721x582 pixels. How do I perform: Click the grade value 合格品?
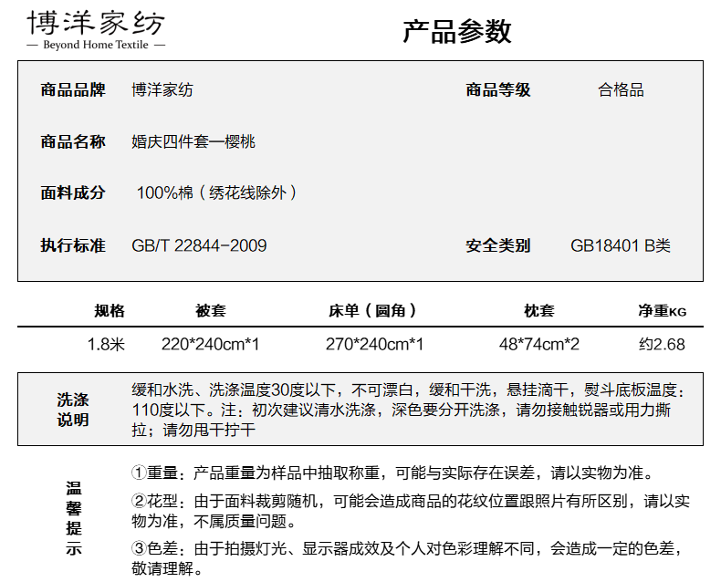click(x=621, y=89)
